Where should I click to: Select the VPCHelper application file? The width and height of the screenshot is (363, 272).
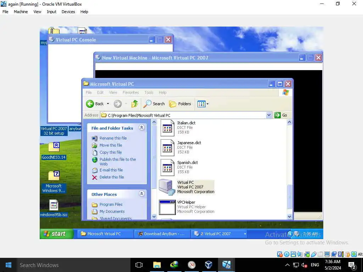[186, 207]
